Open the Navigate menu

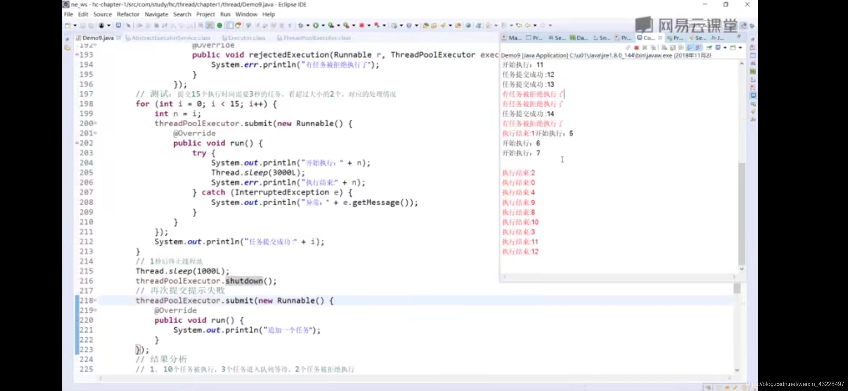click(x=156, y=14)
